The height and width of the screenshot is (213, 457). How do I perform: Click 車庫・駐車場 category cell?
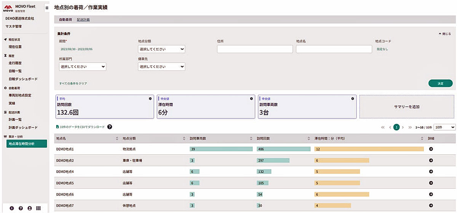(x=133, y=160)
